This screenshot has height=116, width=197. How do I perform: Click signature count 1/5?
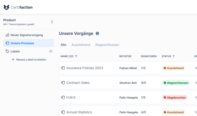(143, 98)
